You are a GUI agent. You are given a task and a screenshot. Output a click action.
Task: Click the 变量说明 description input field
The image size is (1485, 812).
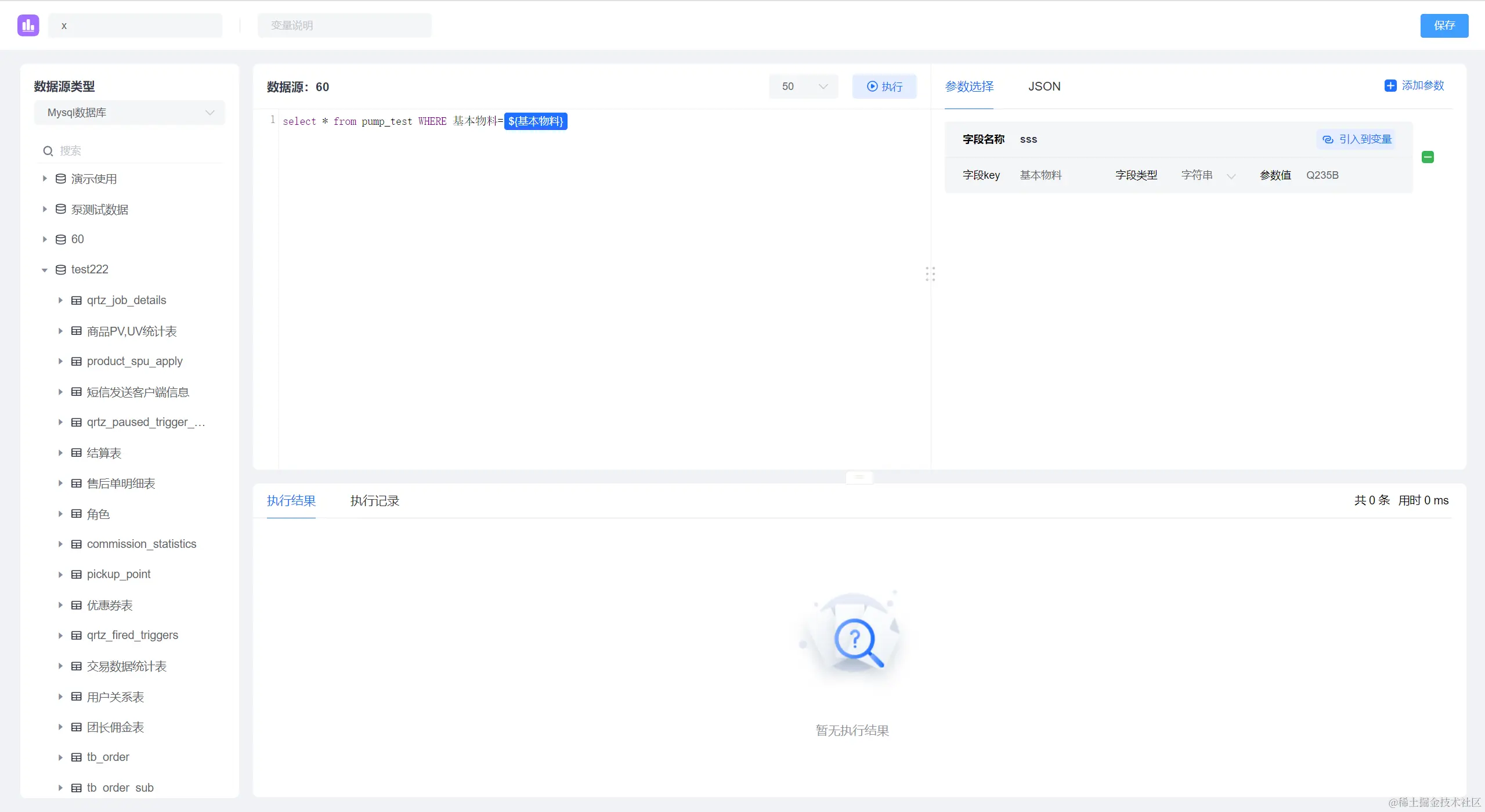coord(344,26)
